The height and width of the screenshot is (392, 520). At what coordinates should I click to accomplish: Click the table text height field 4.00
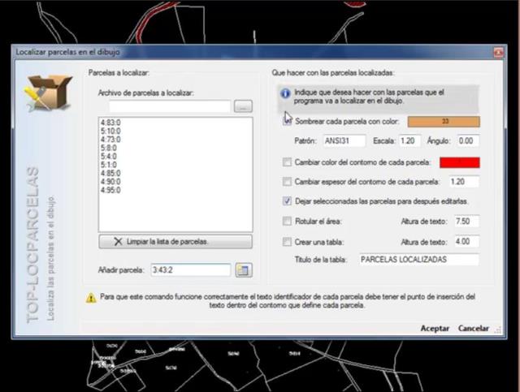pos(467,242)
